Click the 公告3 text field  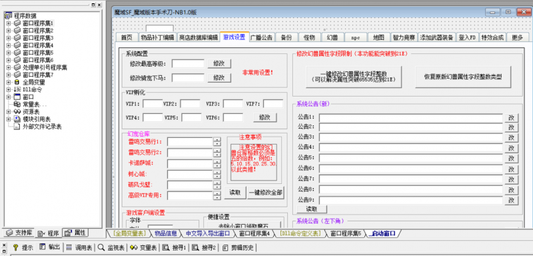coord(410,137)
